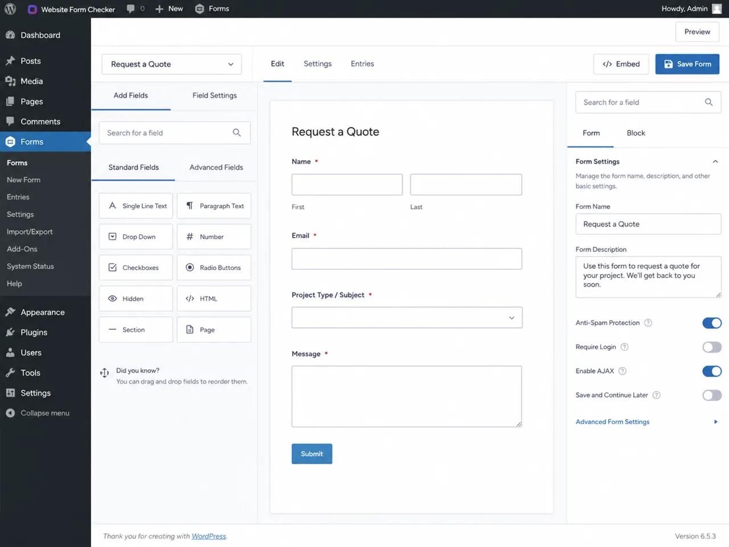
Task: Click the Message textarea
Action: [x=407, y=397]
